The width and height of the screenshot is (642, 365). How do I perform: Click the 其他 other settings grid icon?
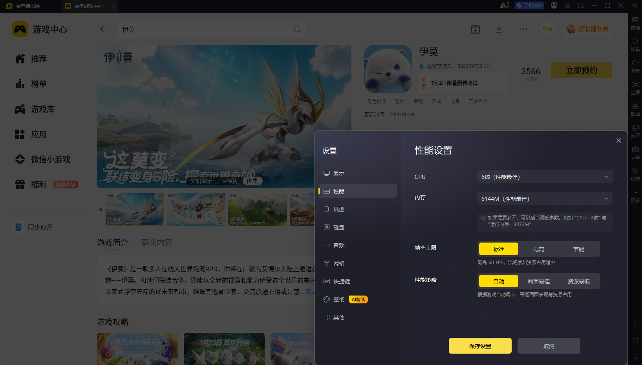click(326, 318)
